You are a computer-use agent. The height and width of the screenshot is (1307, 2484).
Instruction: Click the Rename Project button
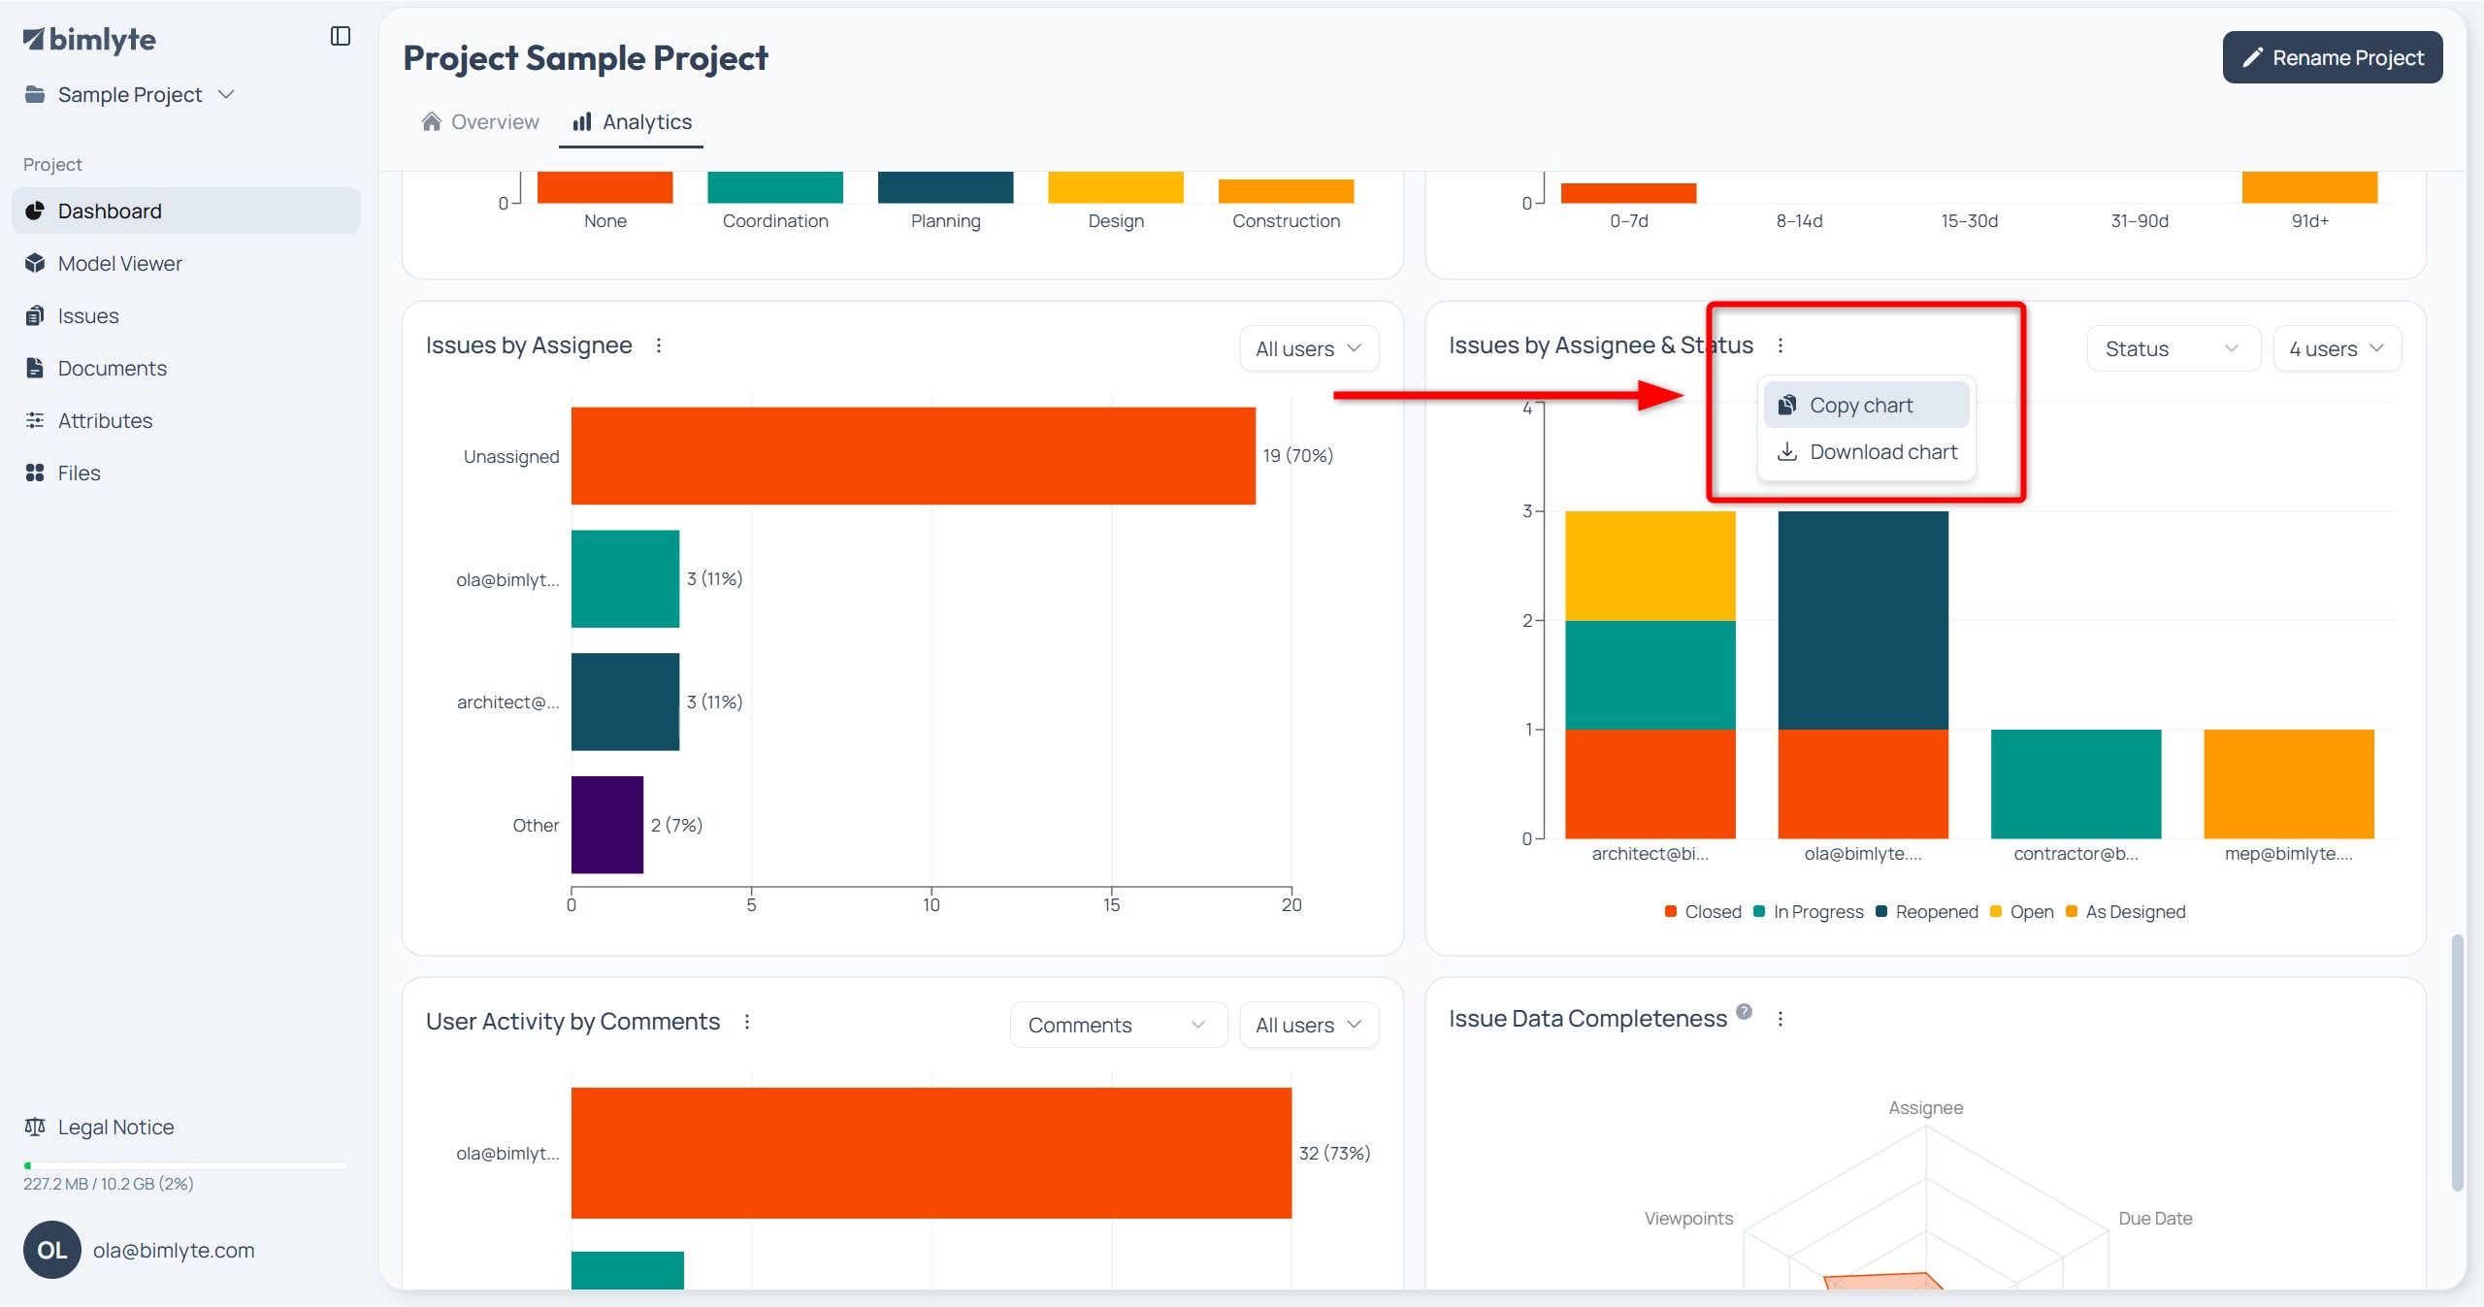(x=2333, y=57)
